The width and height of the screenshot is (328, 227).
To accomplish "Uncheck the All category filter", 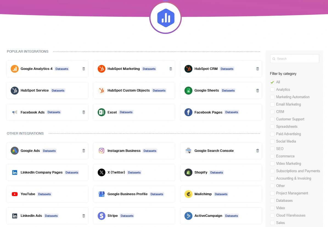I will (272, 82).
